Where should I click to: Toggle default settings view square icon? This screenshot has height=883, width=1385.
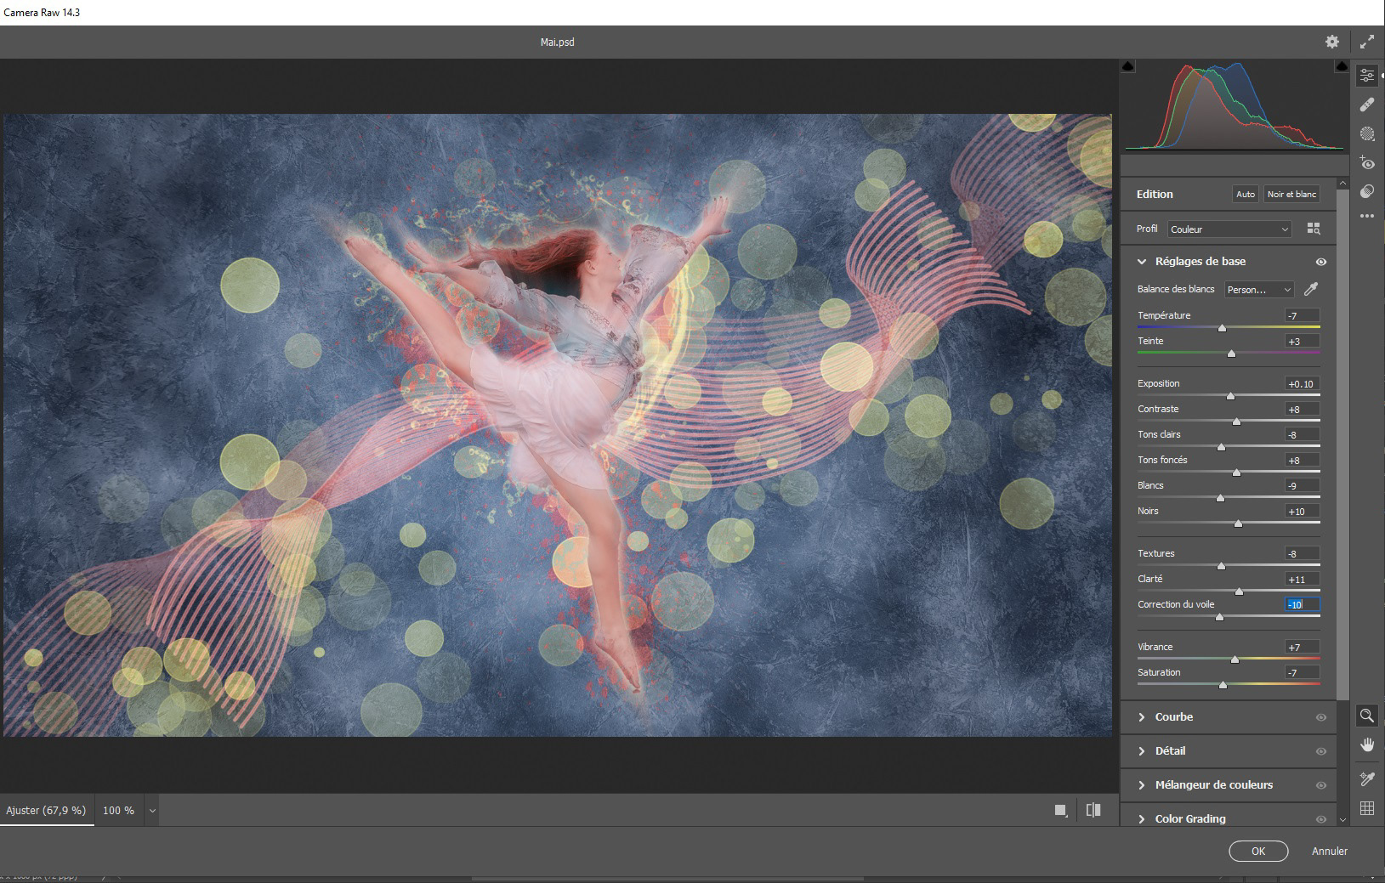coord(1060,810)
